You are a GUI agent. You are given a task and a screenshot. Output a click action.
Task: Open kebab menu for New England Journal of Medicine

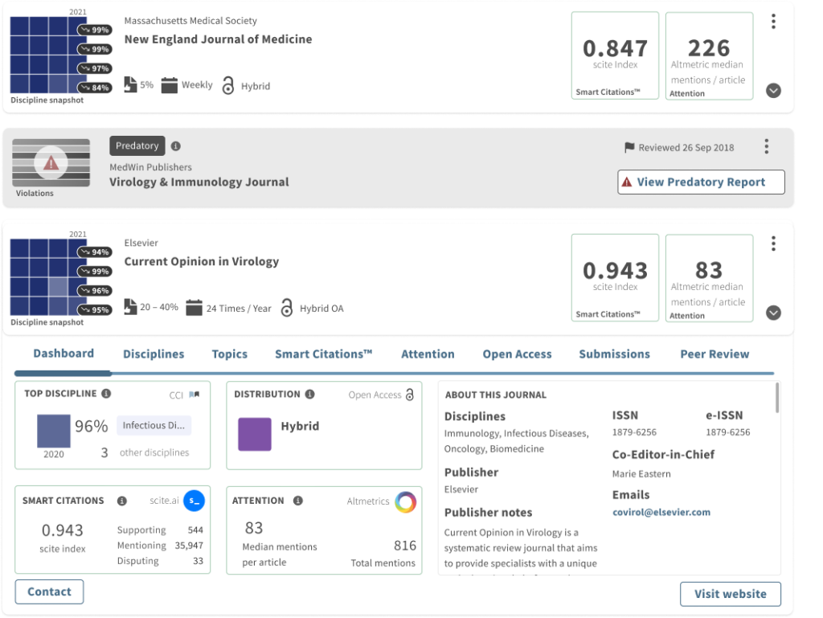point(773,22)
